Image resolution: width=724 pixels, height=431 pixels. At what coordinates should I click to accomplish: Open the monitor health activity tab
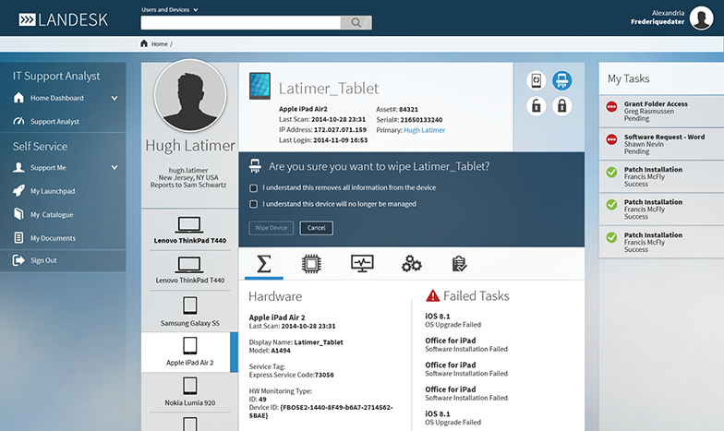point(362,264)
